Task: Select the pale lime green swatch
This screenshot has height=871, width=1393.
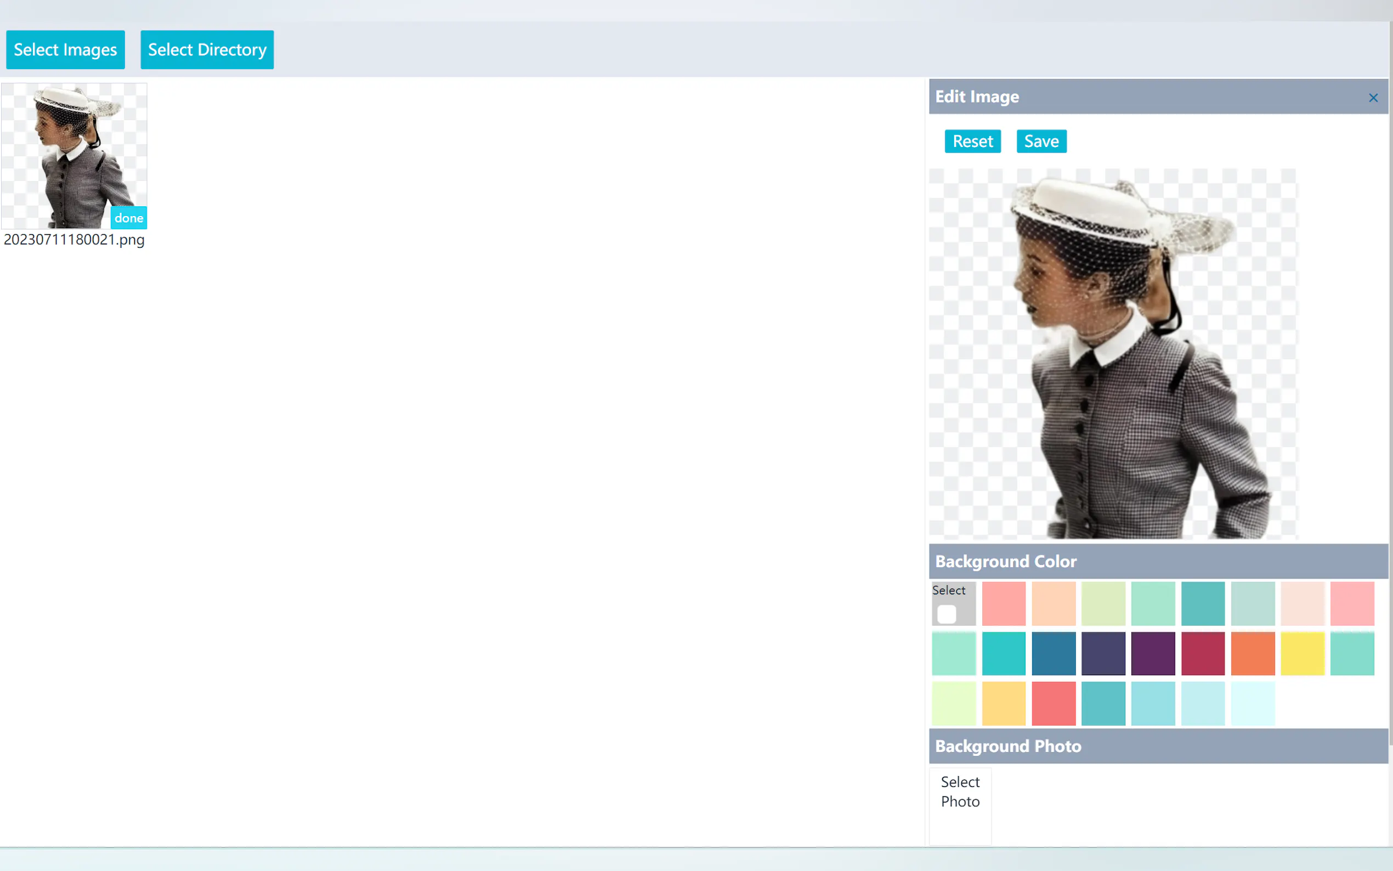Action: coord(954,703)
